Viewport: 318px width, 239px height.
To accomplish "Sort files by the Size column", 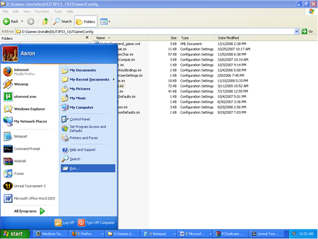I will [163, 38].
